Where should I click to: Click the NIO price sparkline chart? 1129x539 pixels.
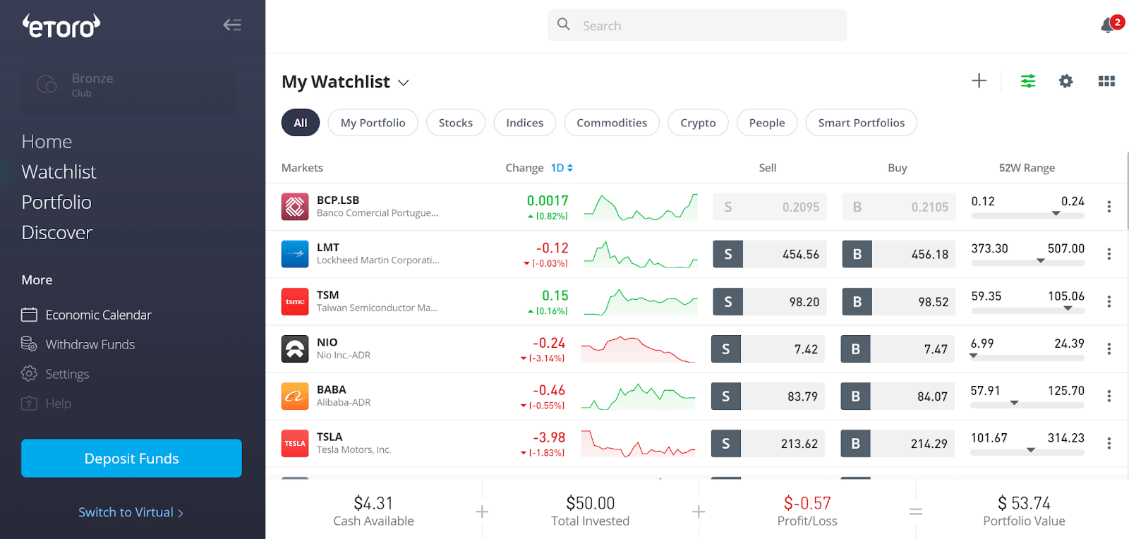tap(638, 349)
